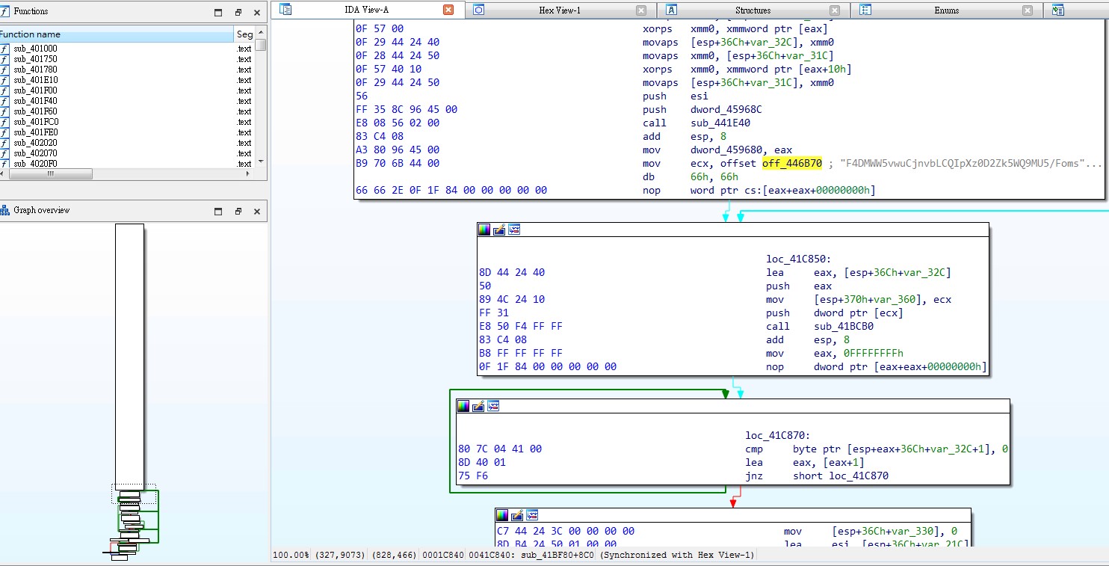Click edit-name icon in var_330 block

tap(517, 515)
